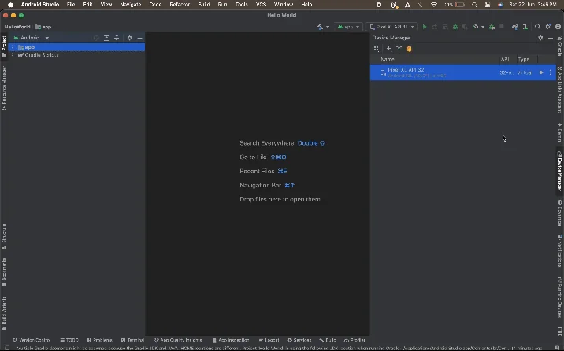Open the app run configuration dropdown

pyautogui.click(x=348, y=27)
